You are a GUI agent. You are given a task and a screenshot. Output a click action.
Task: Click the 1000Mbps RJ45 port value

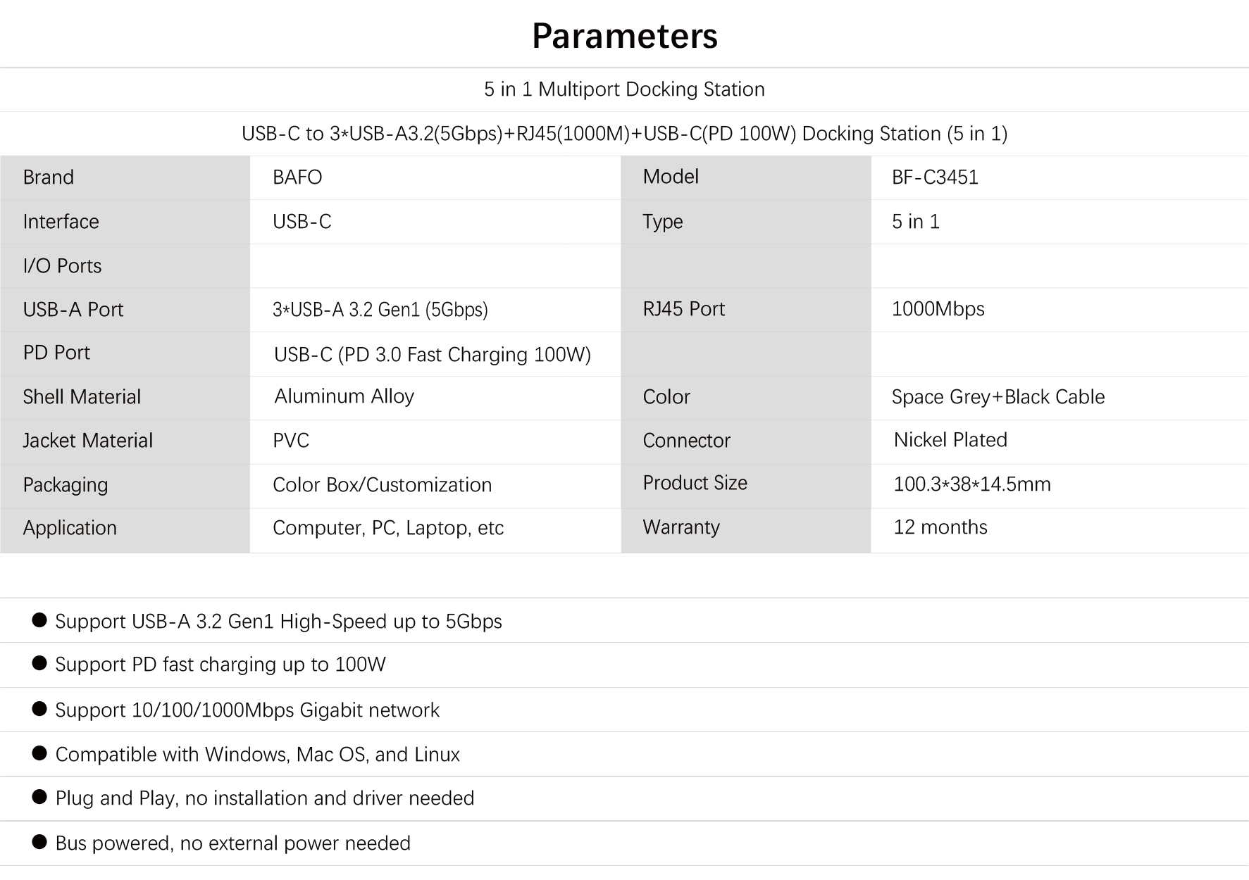[938, 309]
